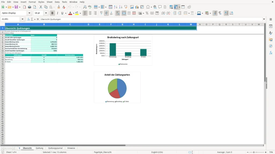Click the Name Box field
The width and height of the screenshot is (275, 154).
click(10, 19)
